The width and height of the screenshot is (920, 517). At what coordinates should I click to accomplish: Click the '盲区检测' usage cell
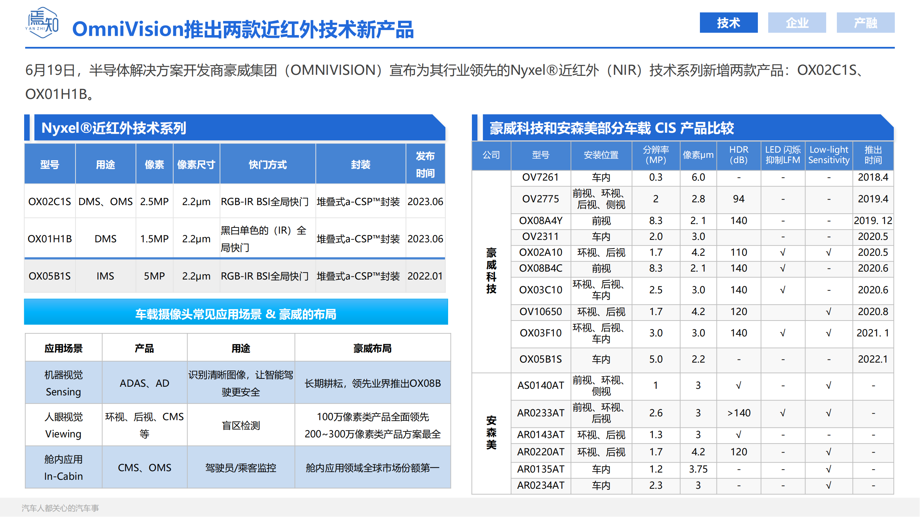[241, 425]
